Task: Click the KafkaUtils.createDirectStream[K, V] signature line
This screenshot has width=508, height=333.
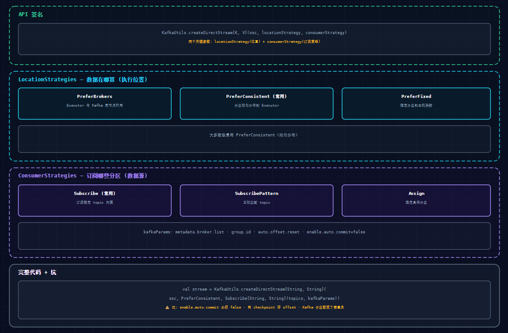Action: click(254, 33)
